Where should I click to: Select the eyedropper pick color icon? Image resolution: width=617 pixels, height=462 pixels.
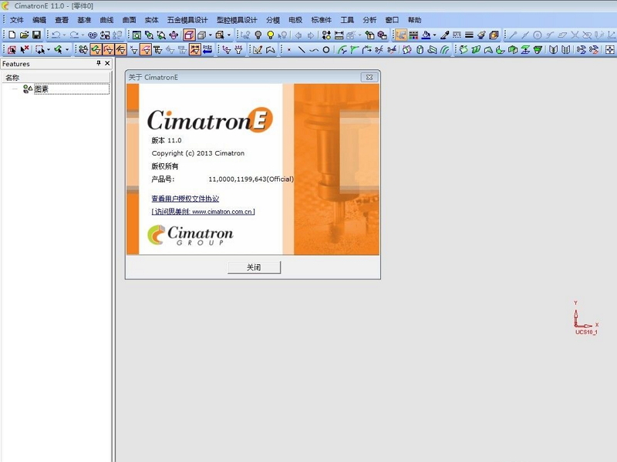click(x=445, y=35)
